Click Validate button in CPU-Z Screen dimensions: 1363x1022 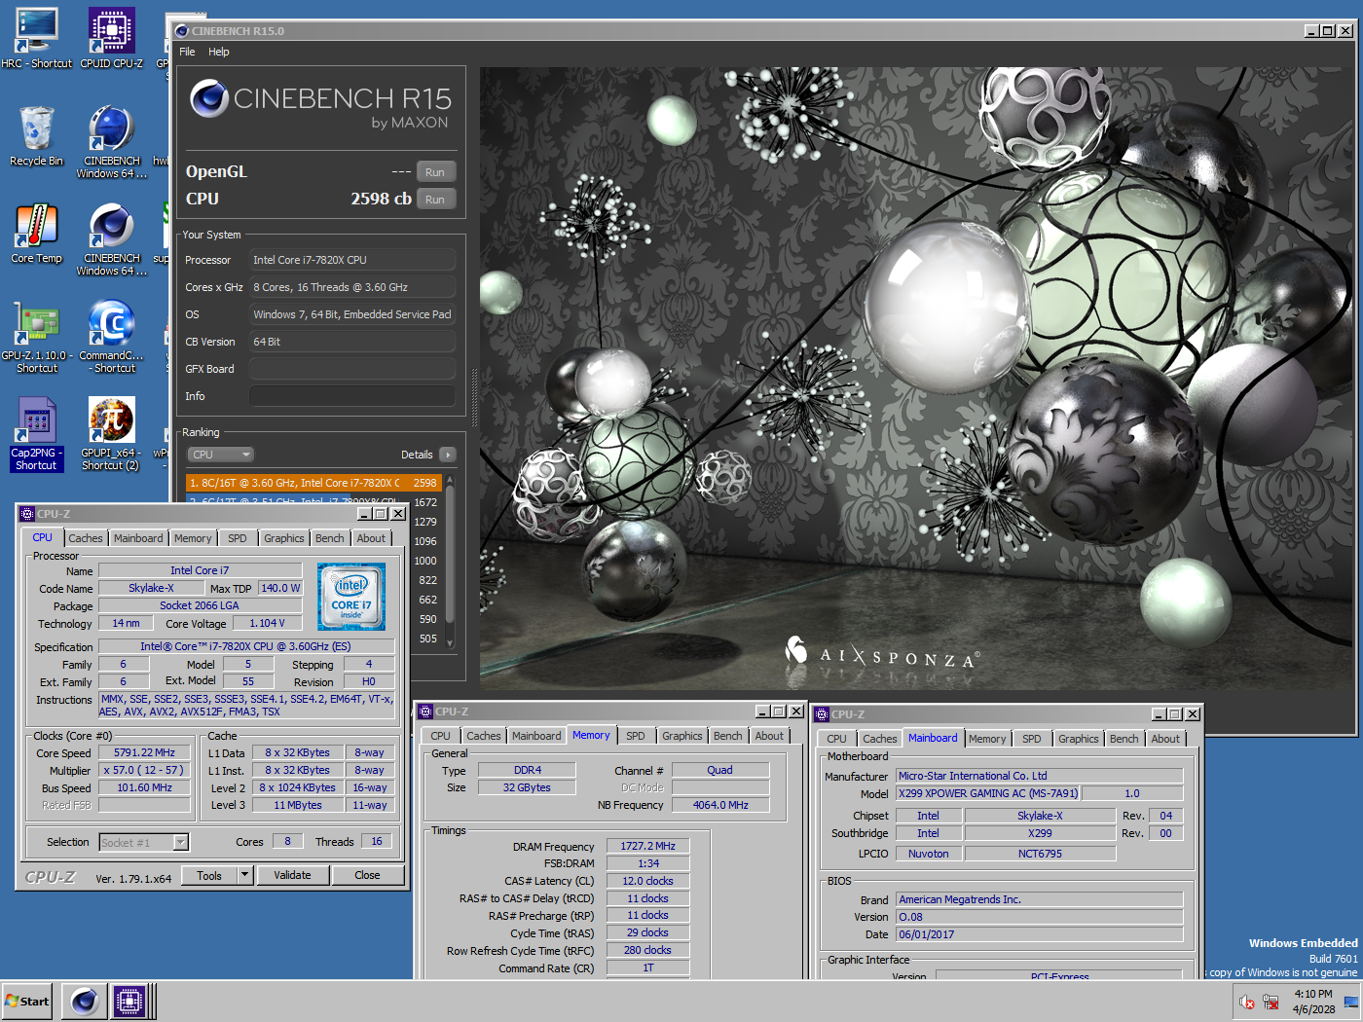pos(292,875)
